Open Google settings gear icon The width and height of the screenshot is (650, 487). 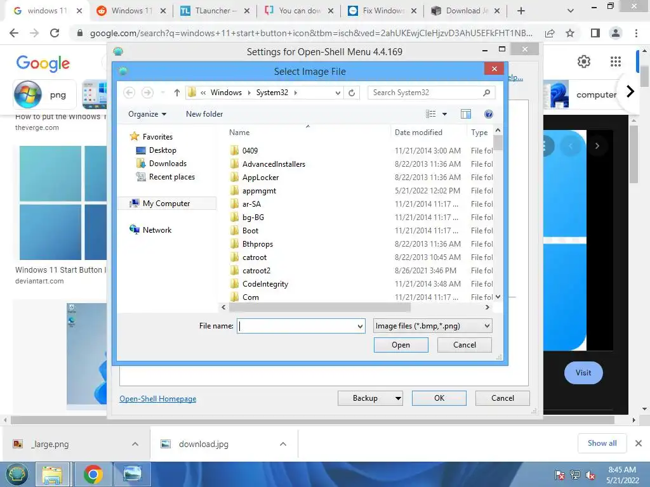584,62
